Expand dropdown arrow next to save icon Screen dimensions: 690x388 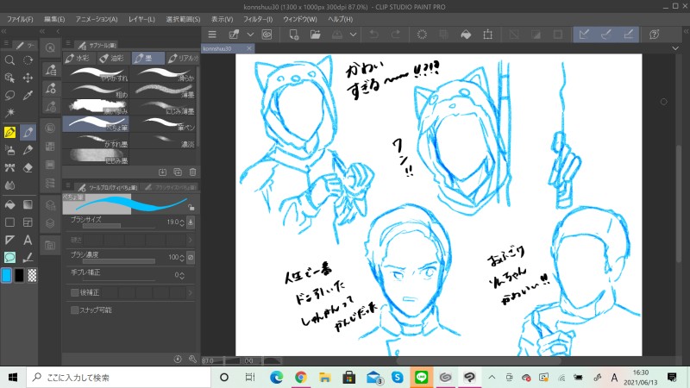point(353,34)
